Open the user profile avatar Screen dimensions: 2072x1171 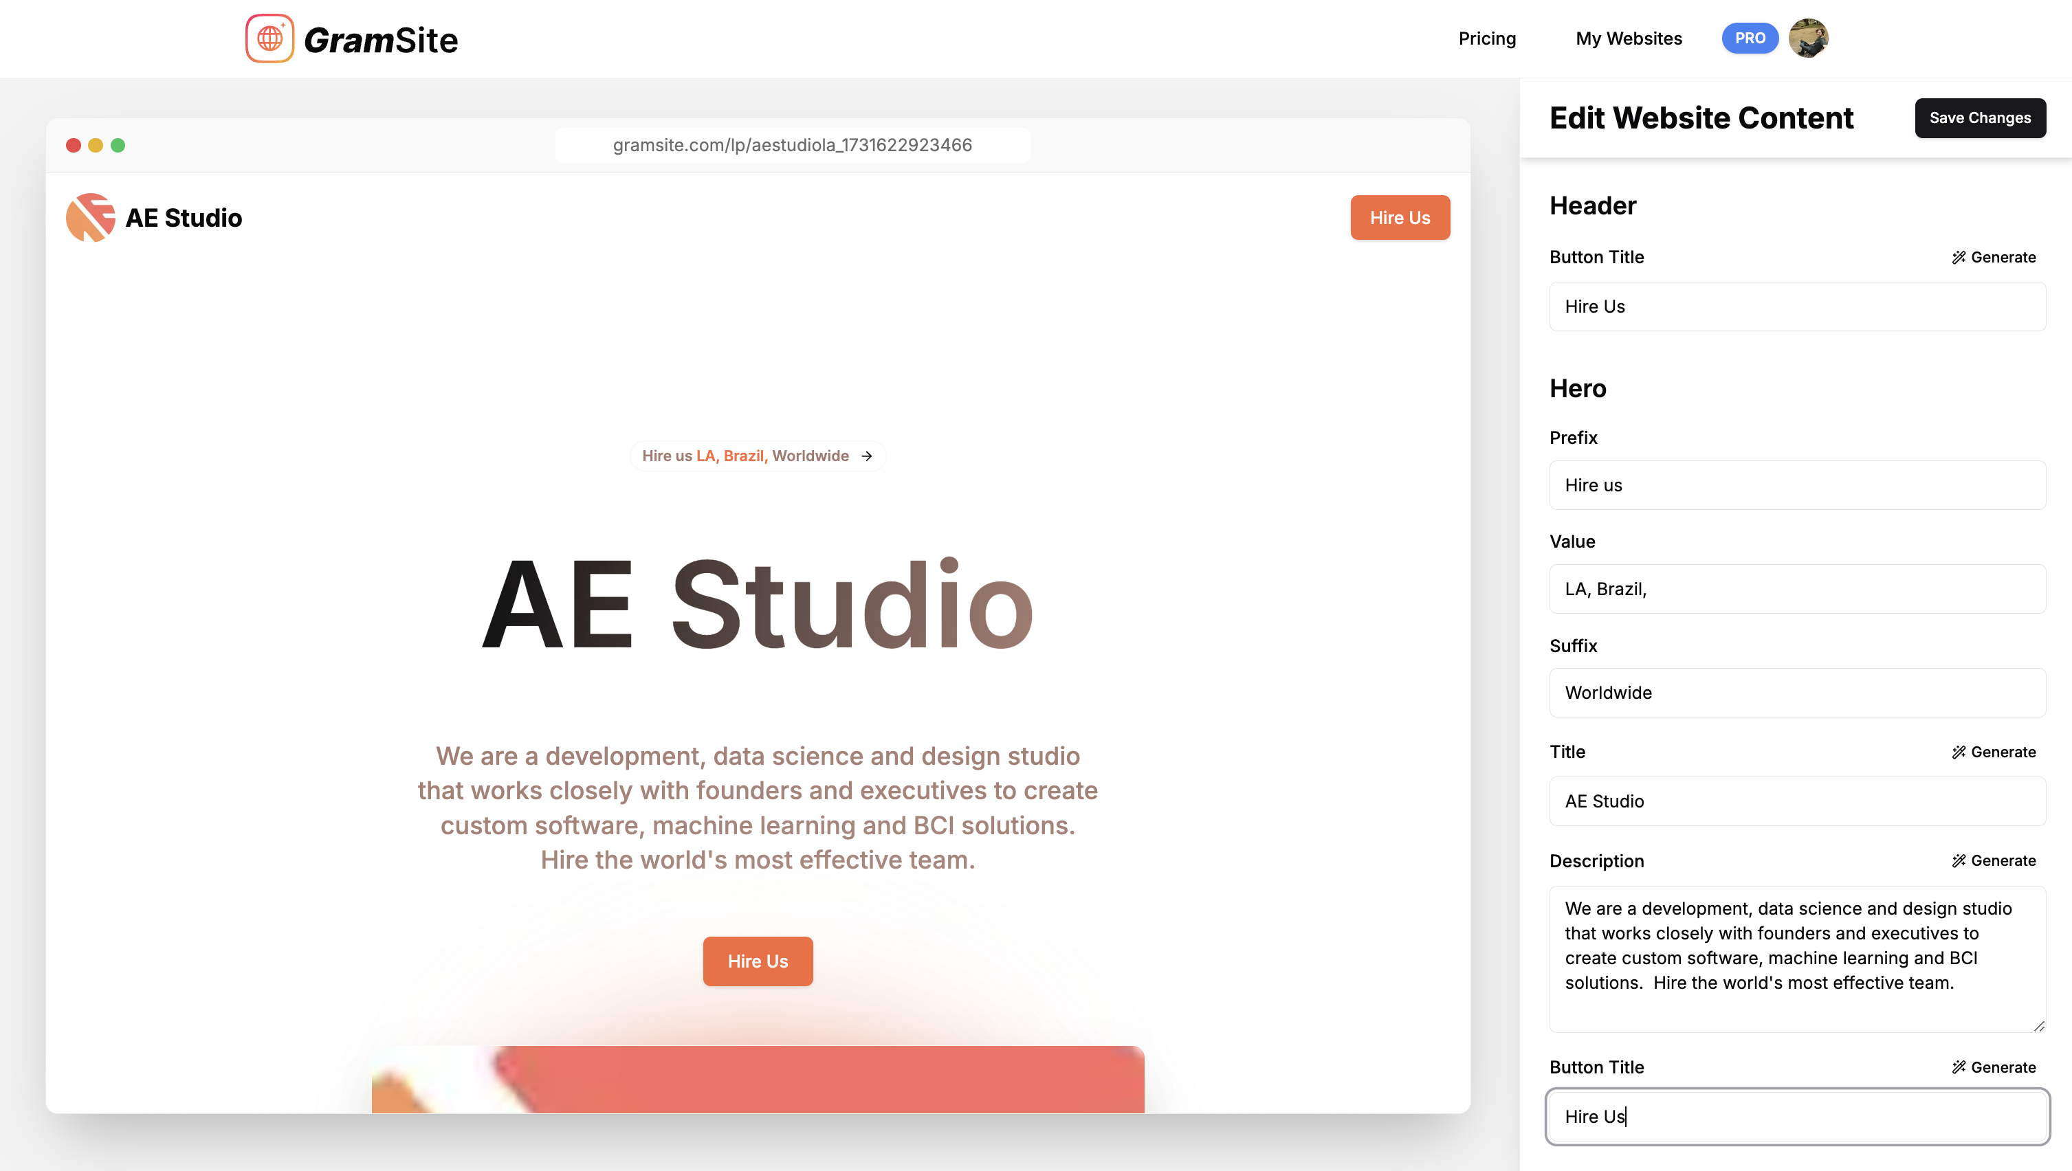point(1807,38)
